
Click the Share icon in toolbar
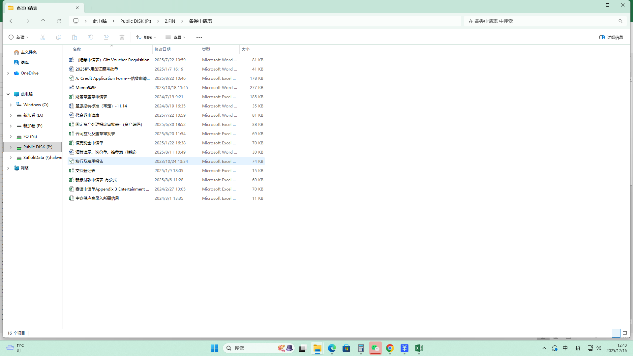[106, 37]
